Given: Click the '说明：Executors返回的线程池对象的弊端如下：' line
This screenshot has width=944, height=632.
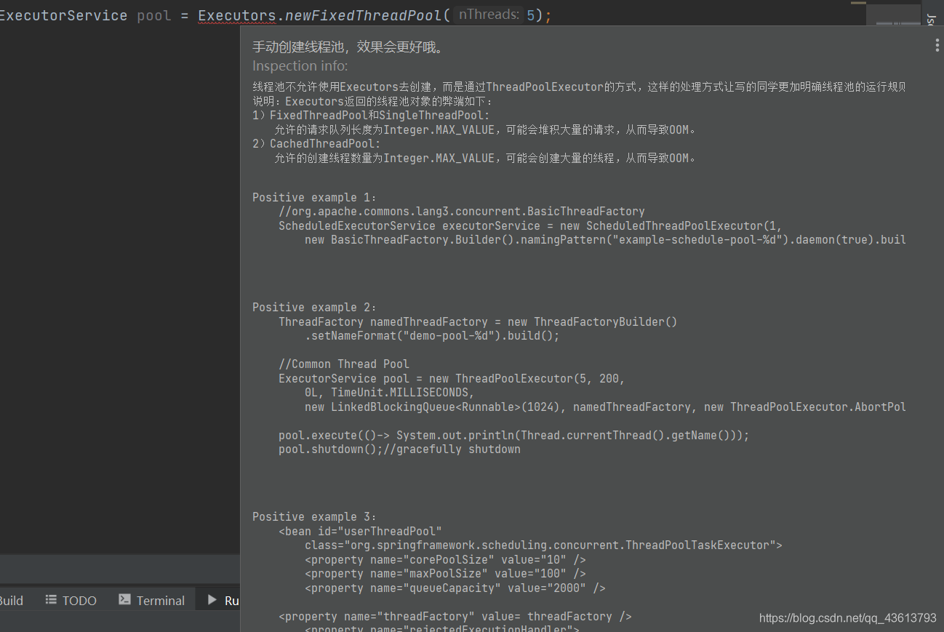Looking at the screenshot, I should coord(373,102).
